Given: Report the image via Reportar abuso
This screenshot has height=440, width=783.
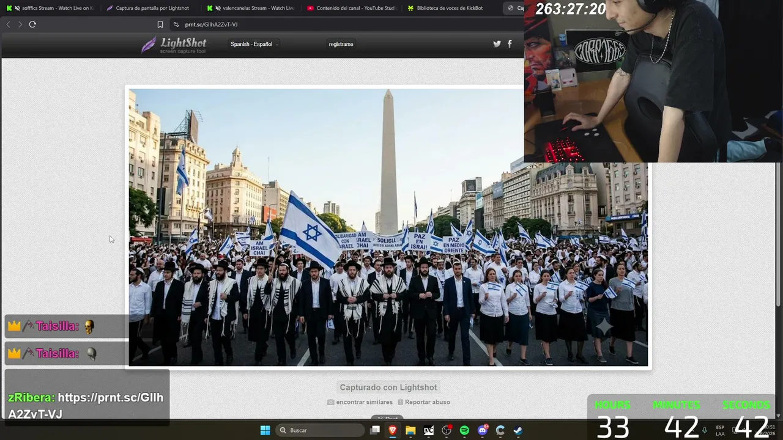Looking at the screenshot, I should (x=424, y=402).
